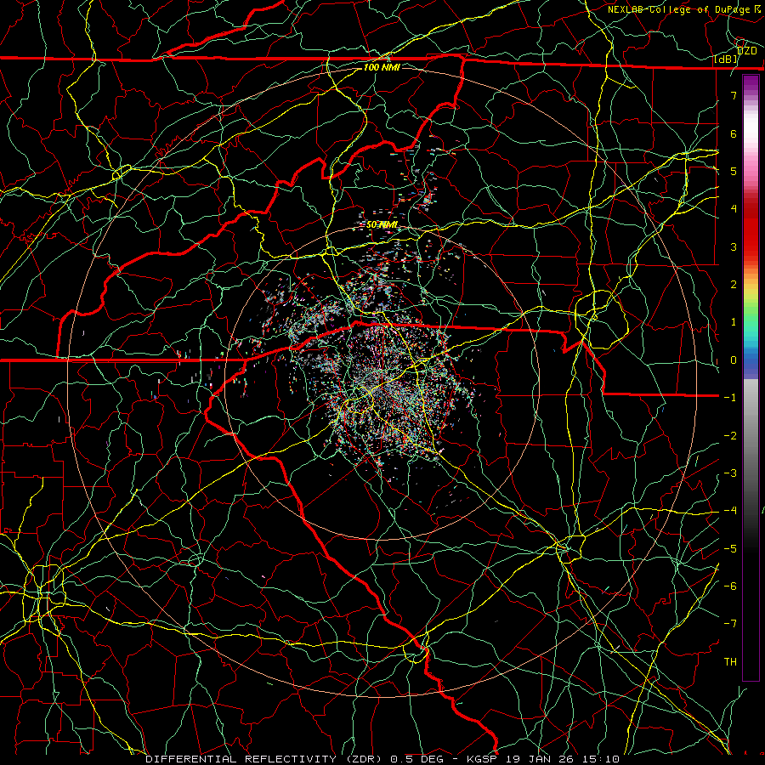Click the 0.5 DEG elevation text in the caption
765x765 pixels.
[416, 759]
